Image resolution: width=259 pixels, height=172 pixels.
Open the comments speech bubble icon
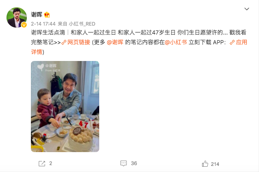point(123,163)
